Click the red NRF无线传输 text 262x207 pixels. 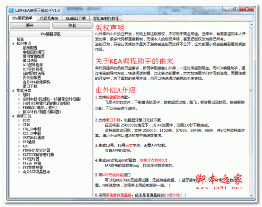(x=113, y=175)
